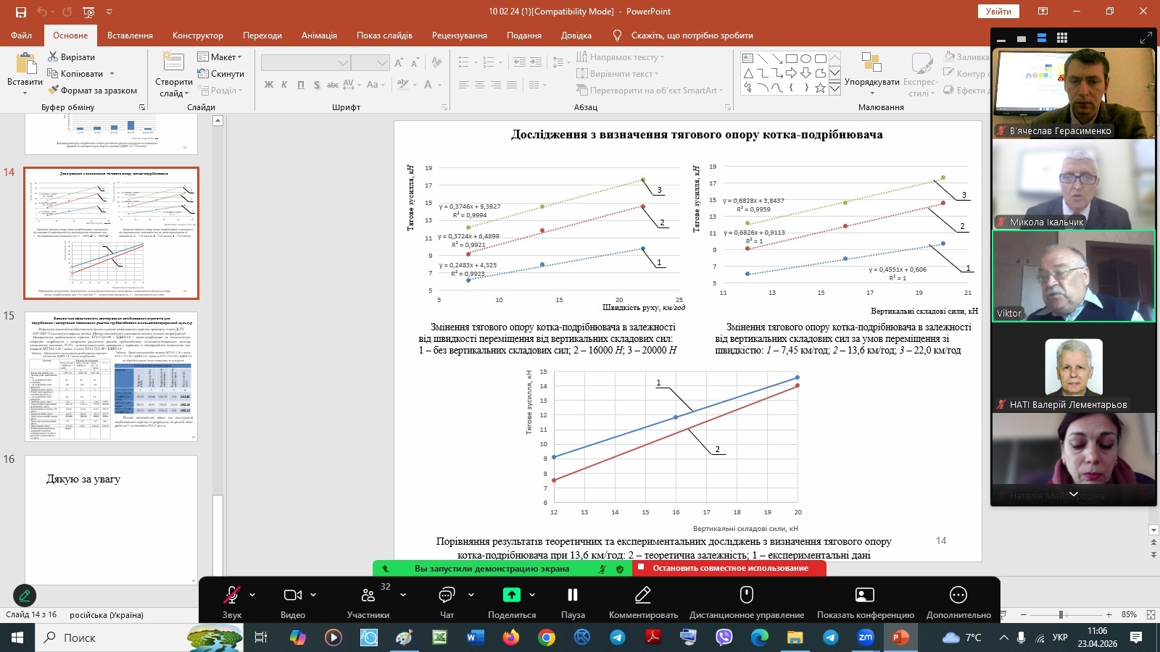This screenshot has height=652, width=1160.
Task: Open audio options arrow next to Звук
Action: point(252,595)
